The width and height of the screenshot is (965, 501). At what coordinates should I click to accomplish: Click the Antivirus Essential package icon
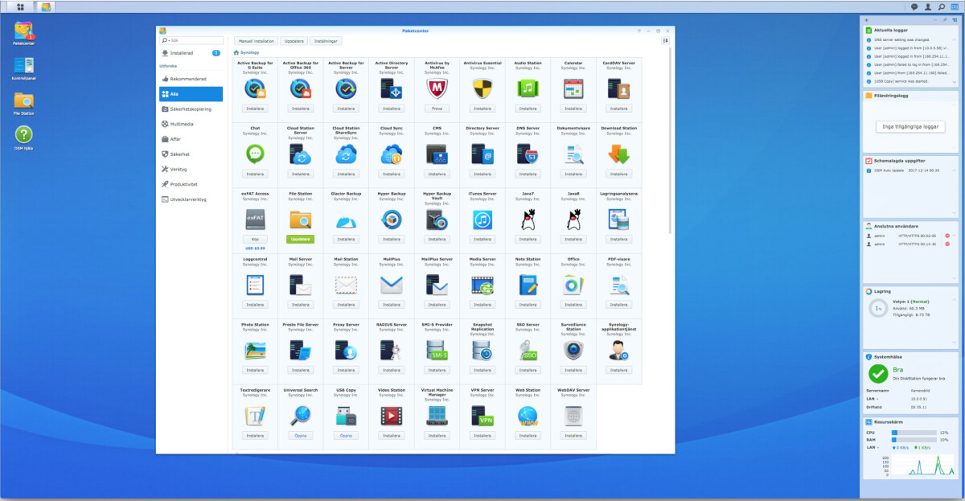(x=482, y=88)
